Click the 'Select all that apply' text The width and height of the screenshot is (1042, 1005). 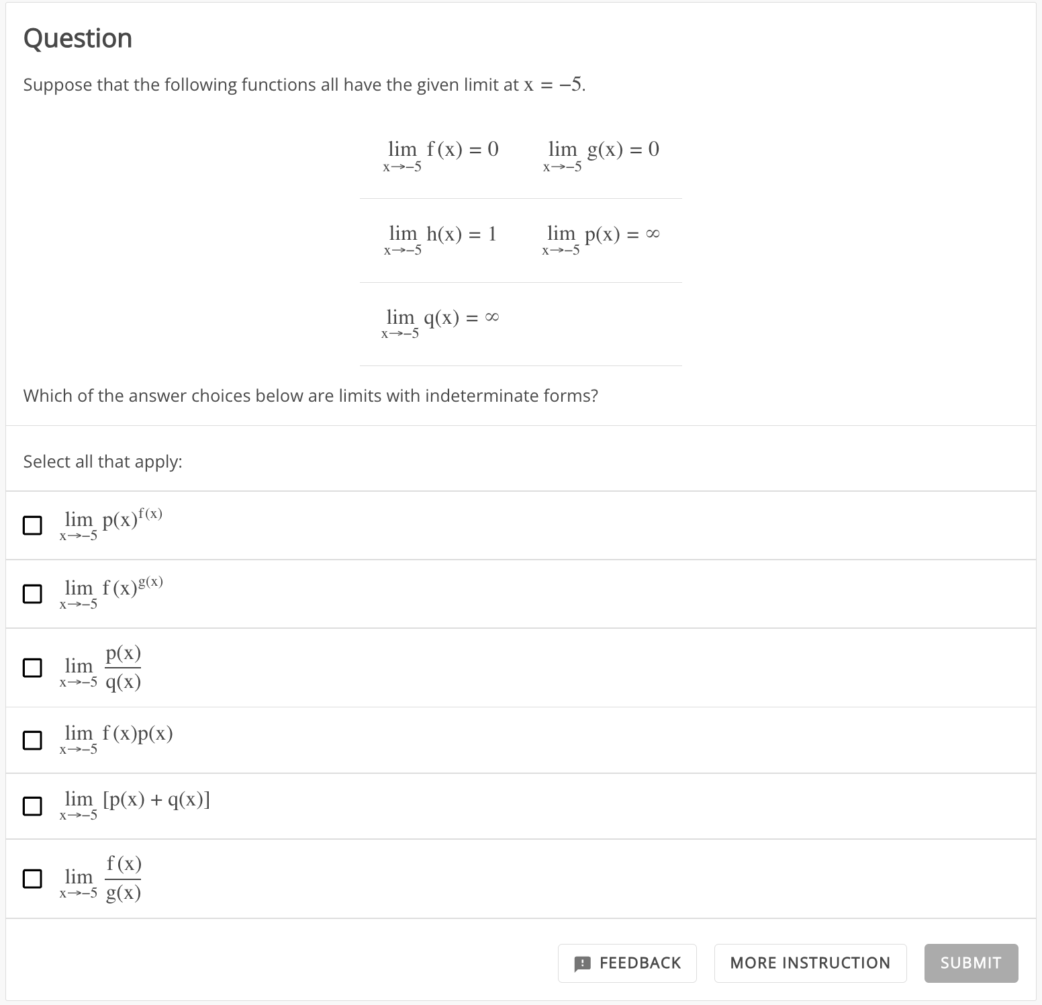point(103,462)
